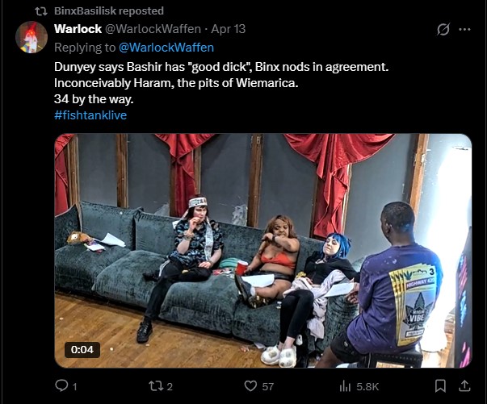Open the three-dot more options menu
487x404 pixels.
coord(464,30)
